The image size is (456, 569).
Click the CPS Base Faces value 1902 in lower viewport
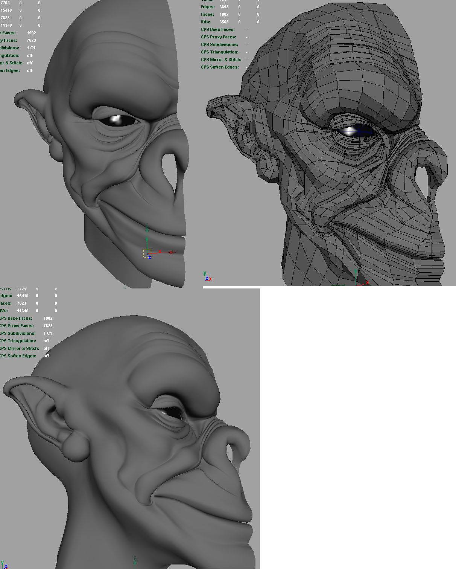48,318
